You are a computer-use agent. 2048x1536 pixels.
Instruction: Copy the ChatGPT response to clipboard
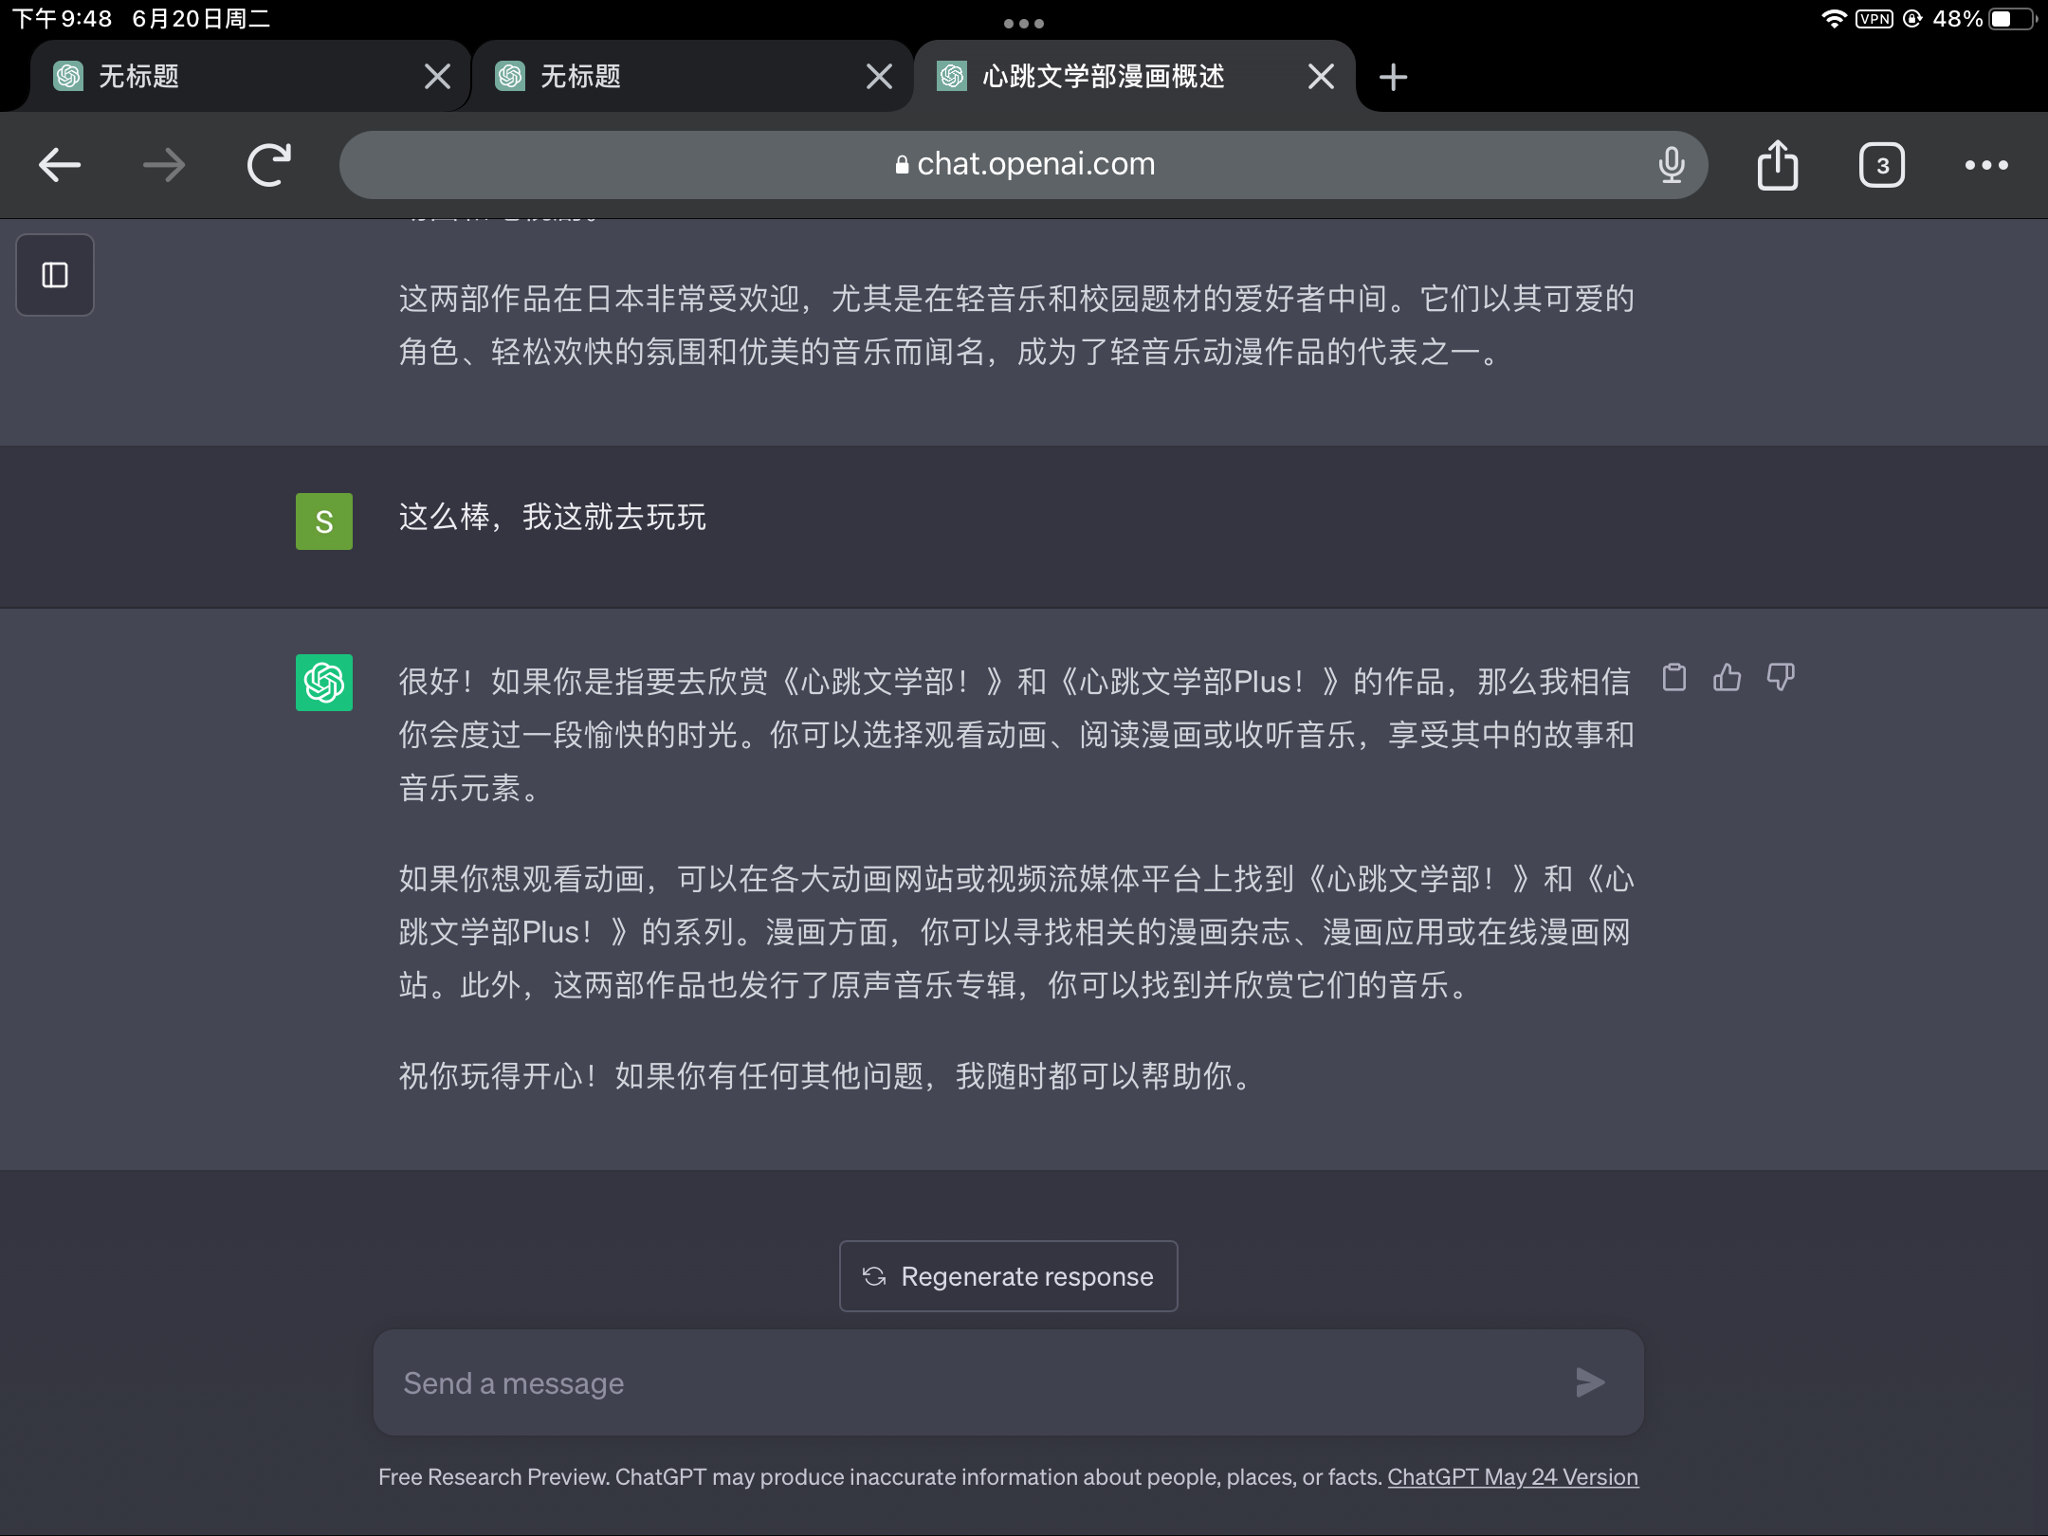pos(1674,679)
